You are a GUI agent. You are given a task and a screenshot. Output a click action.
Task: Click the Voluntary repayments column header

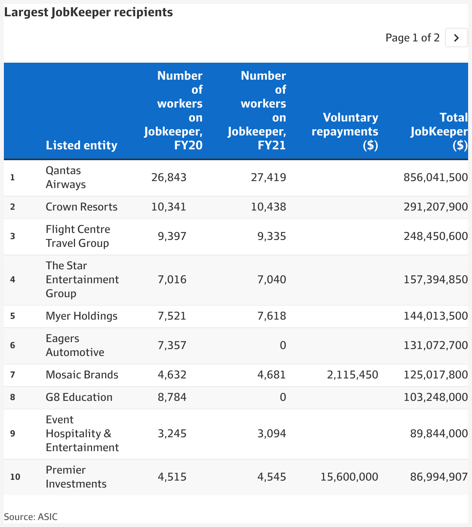coord(345,131)
